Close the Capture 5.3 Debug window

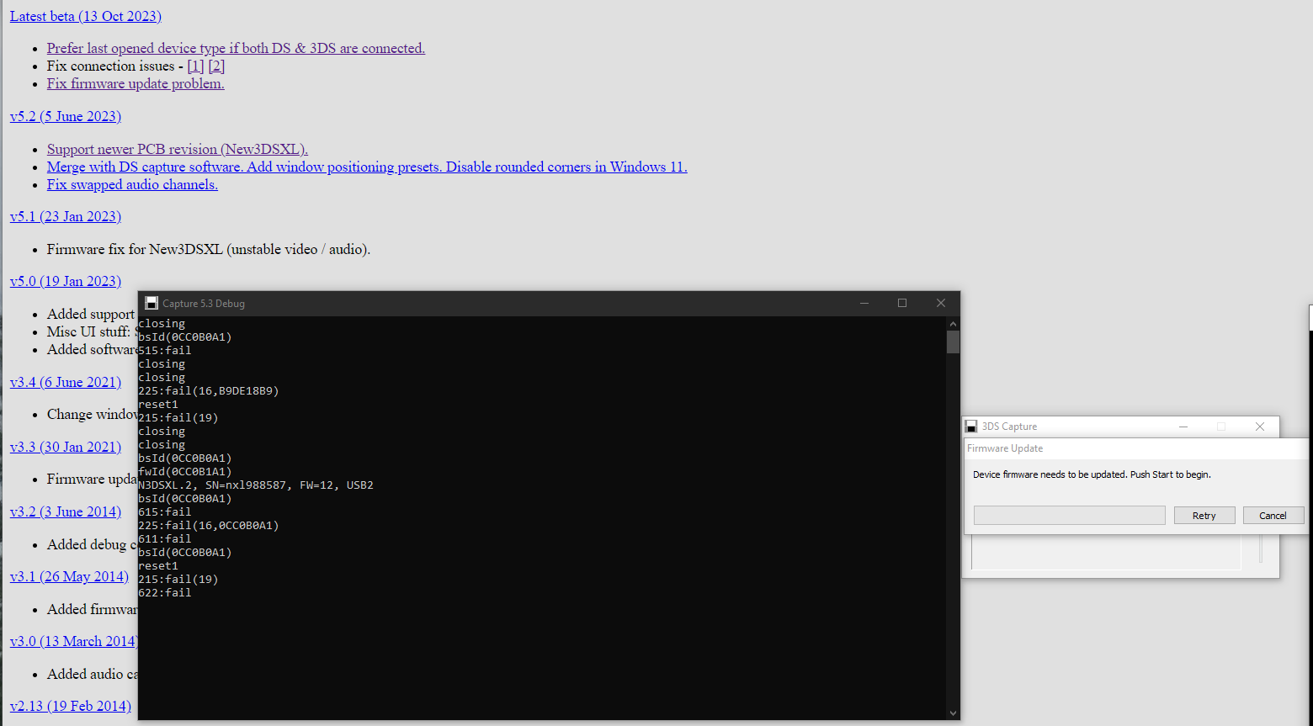click(x=941, y=303)
